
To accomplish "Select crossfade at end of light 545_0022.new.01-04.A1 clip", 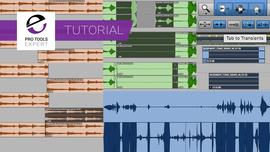I will click(x=175, y=69).
